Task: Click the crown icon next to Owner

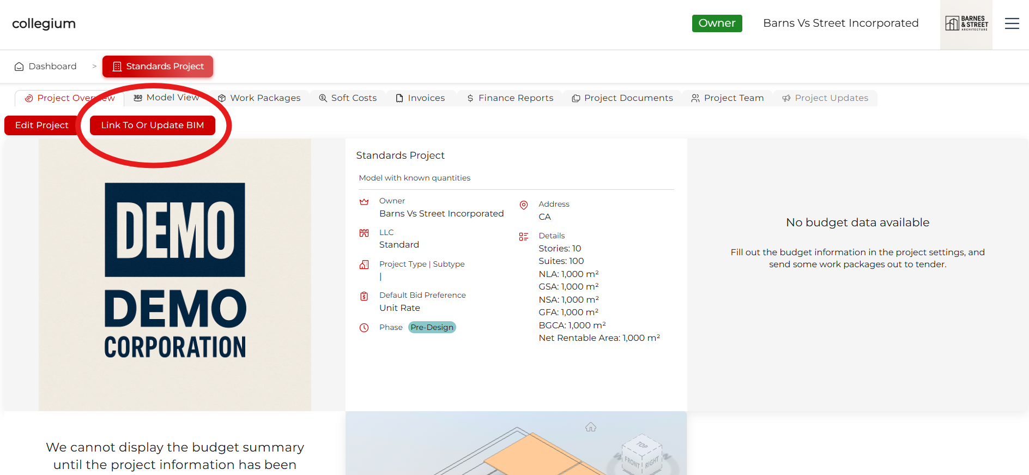Action: coord(364,202)
